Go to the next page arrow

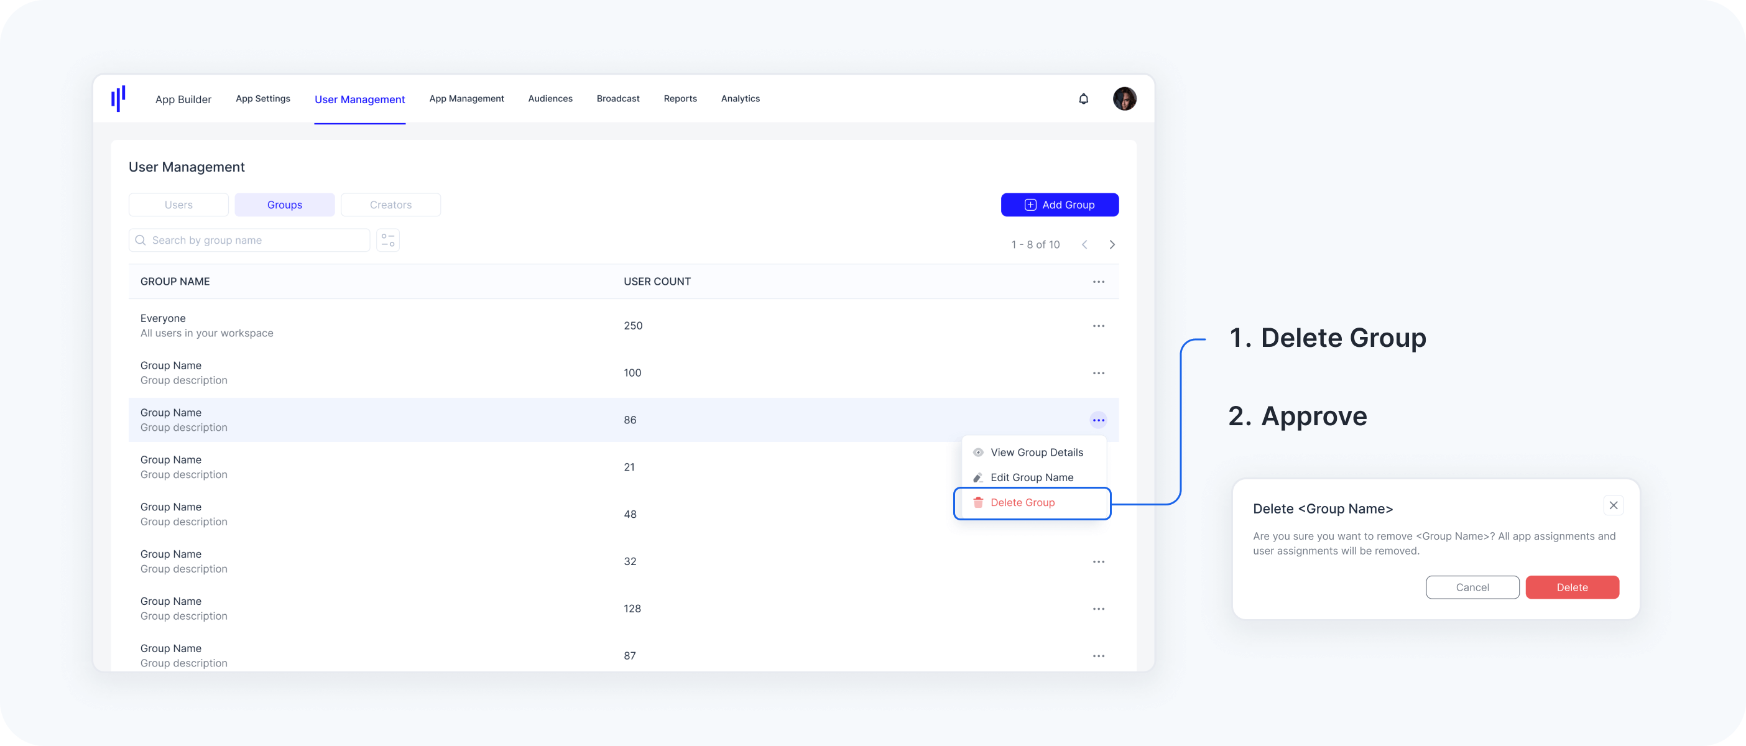[1112, 244]
